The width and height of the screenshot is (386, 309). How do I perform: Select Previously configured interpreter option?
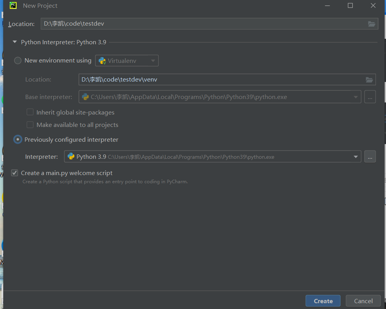point(18,139)
